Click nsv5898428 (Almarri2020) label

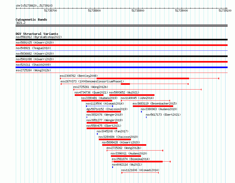click(121, 142)
